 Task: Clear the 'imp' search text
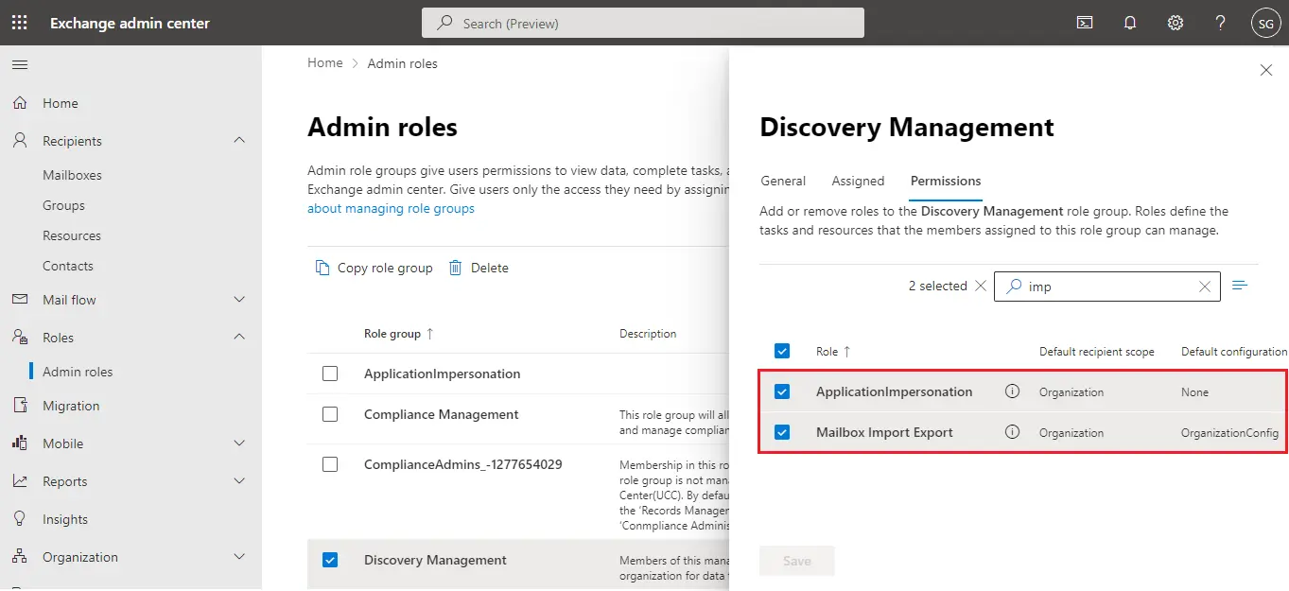point(1204,287)
